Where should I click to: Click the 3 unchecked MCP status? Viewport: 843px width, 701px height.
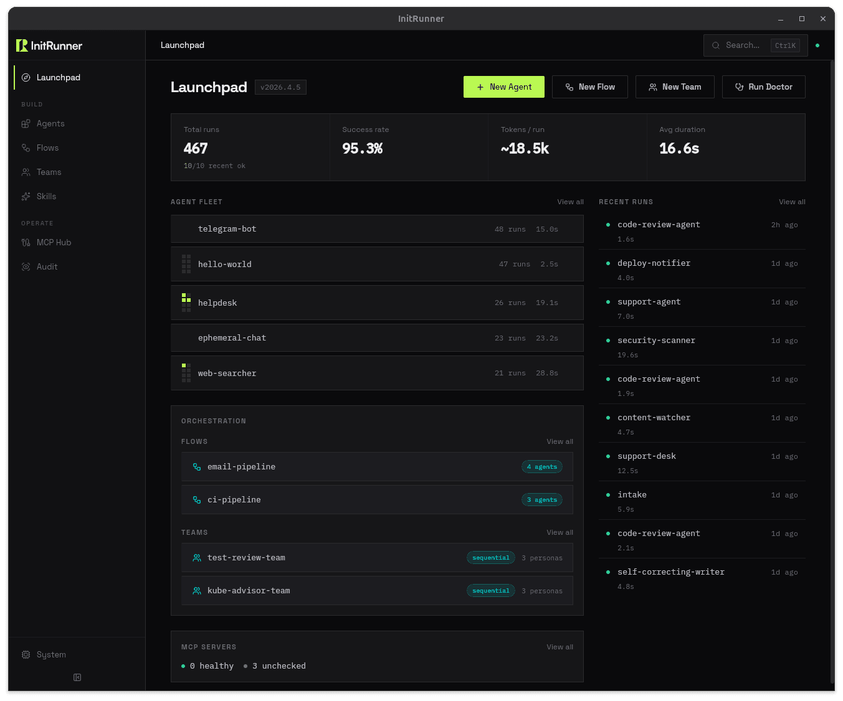coord(275,666)
